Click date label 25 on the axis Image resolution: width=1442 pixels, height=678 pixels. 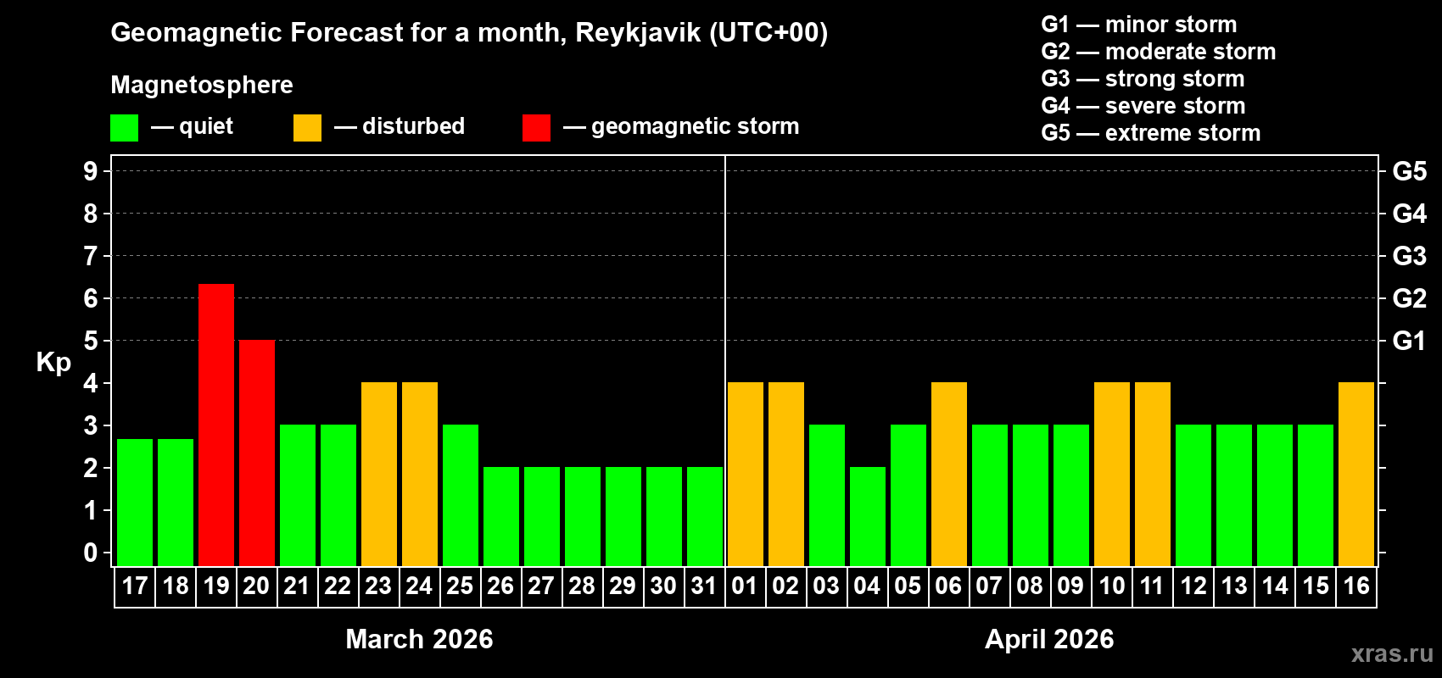pos(460,586)
